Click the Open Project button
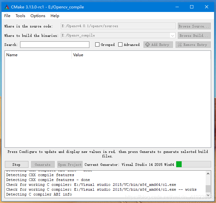 [x=70, y=165]
